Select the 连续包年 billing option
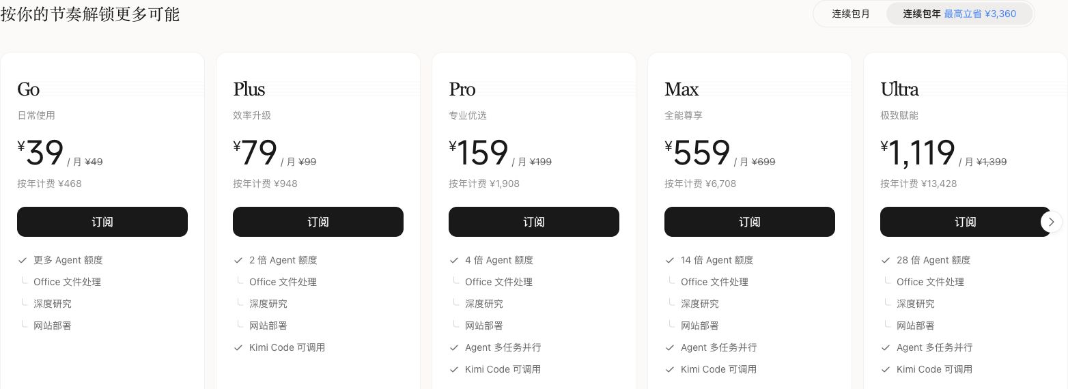 coord(922,14)
